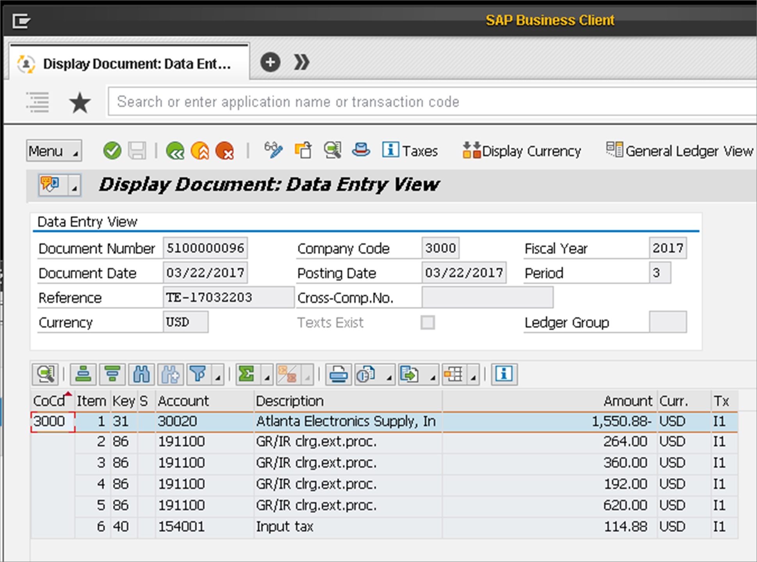Click the green Back arrow icon
The width and height of the screenshot is (757, 562).
coord(175,151)
